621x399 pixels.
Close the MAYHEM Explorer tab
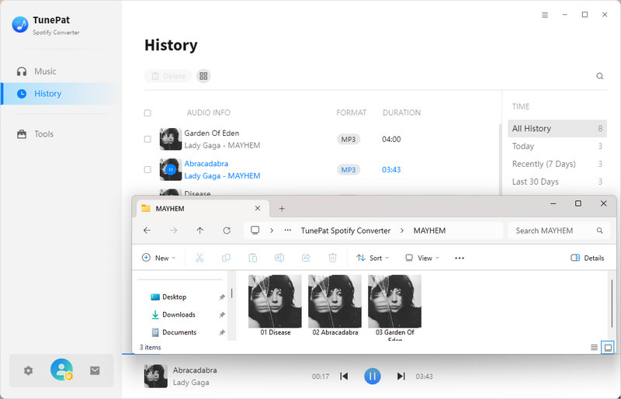(258, 208)
